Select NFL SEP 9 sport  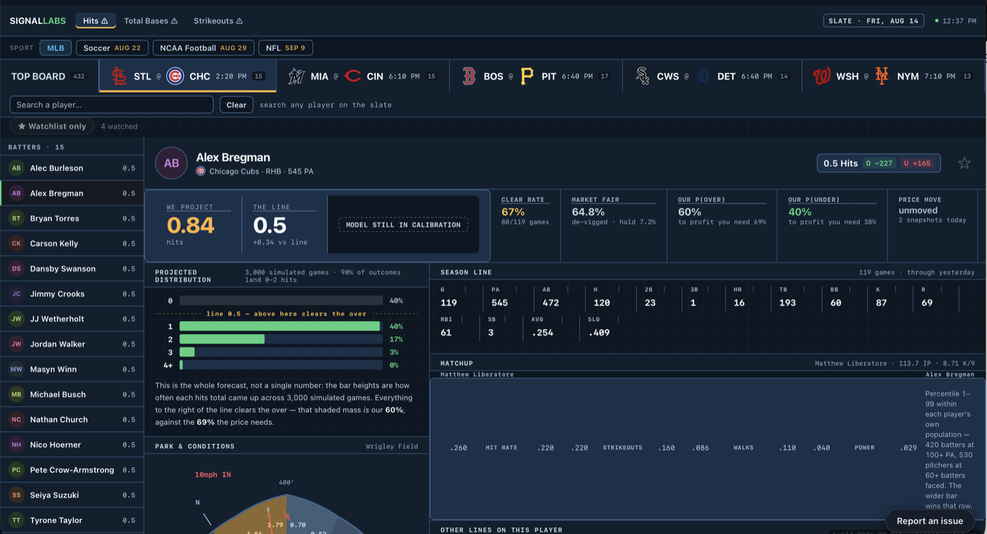(x=286, y=48)
